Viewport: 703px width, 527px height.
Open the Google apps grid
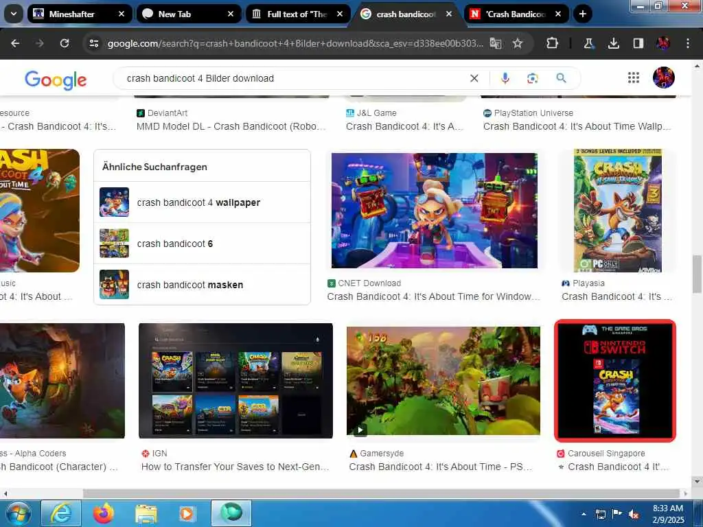click(634, 78)
